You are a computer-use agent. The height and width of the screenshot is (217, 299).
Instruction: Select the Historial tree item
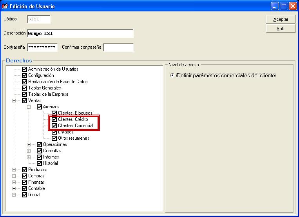point(50,163)
